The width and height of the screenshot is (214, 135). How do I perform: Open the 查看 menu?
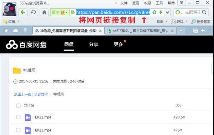pos(136,3)
